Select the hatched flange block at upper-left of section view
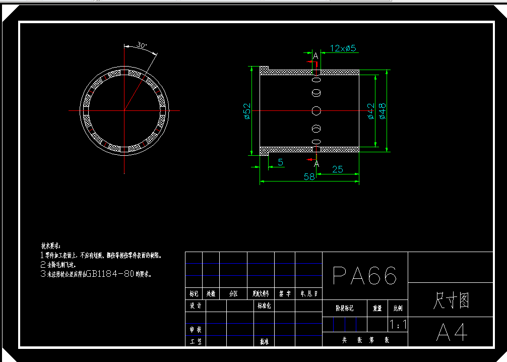The height and width of the screenshot is (362, 507). tap(264, 70)
